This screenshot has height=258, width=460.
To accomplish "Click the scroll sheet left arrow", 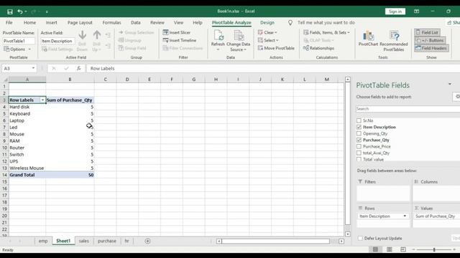I will pos(218,242).
